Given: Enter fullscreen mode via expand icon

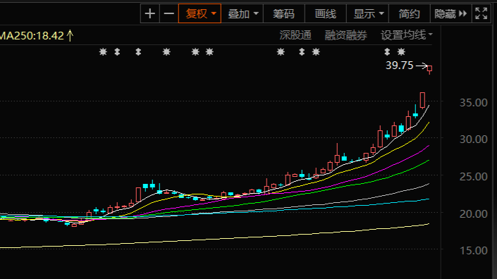Looking at the screenshot, I should 481,13.
